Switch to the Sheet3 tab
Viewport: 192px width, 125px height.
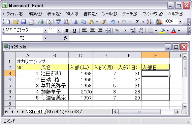click(72, 112)
